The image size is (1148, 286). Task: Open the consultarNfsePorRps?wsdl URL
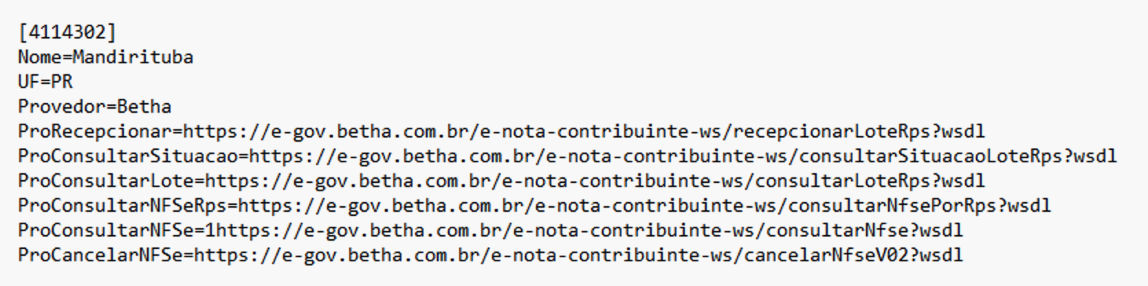644,206
